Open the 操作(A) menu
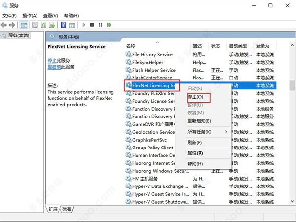The width and height of the screenshot is (296, 222). [30, 16]
